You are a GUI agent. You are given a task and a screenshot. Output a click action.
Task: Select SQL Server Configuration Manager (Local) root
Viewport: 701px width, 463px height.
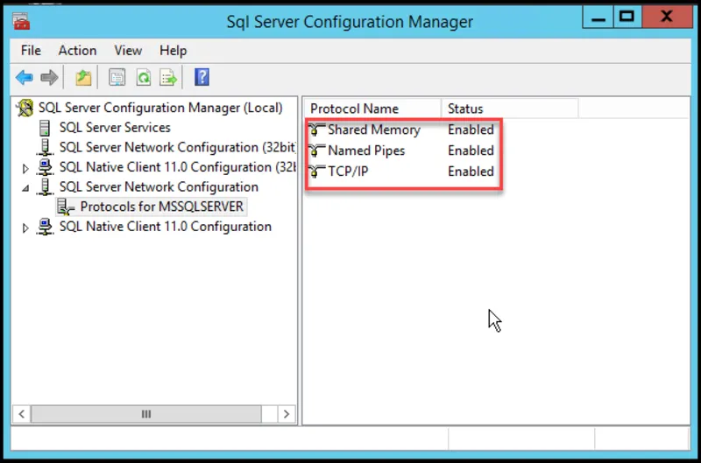point(160,108)
